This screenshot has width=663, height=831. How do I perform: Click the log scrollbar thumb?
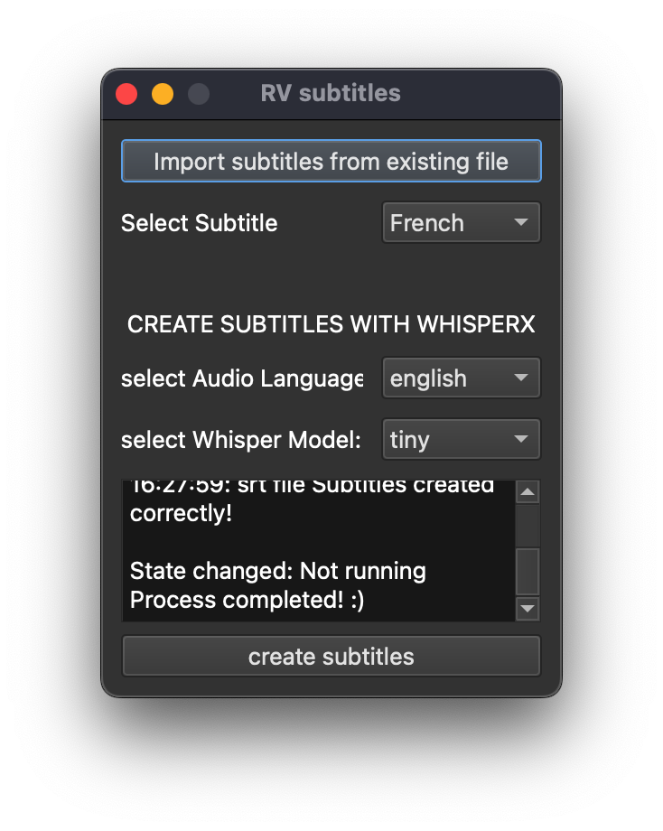528,571
